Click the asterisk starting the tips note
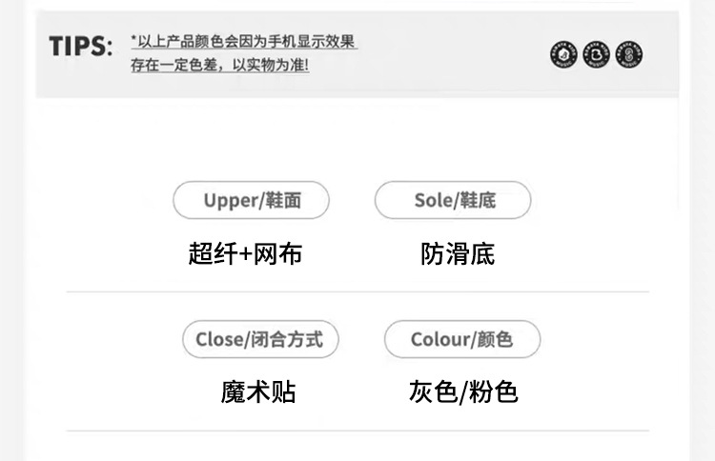The height and width of the screenshot is (461, 715). pos(134,39)
